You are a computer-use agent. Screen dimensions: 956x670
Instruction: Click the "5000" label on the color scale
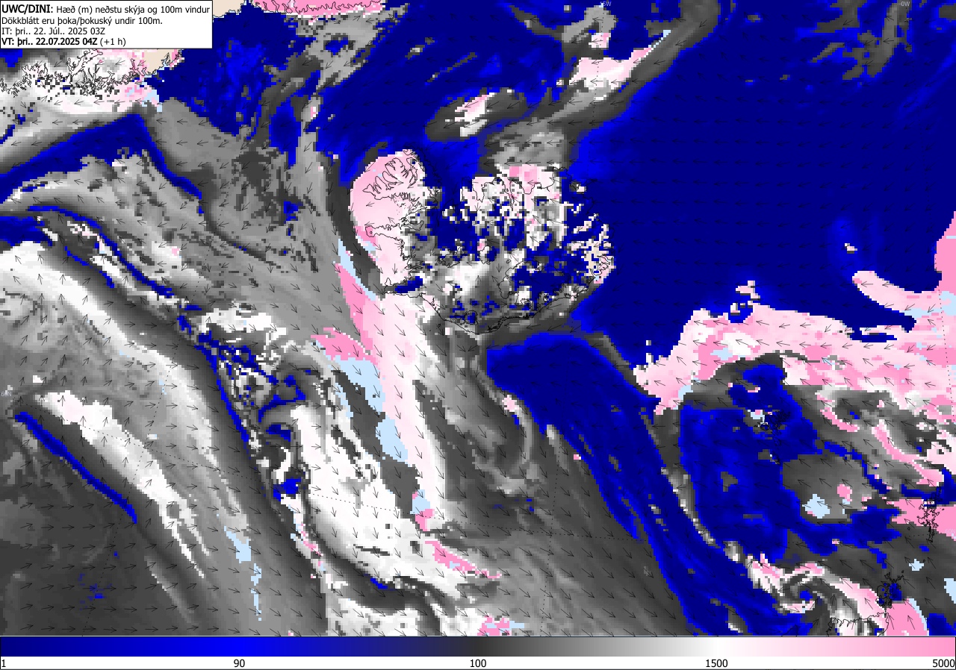click(x=943, y=663)
